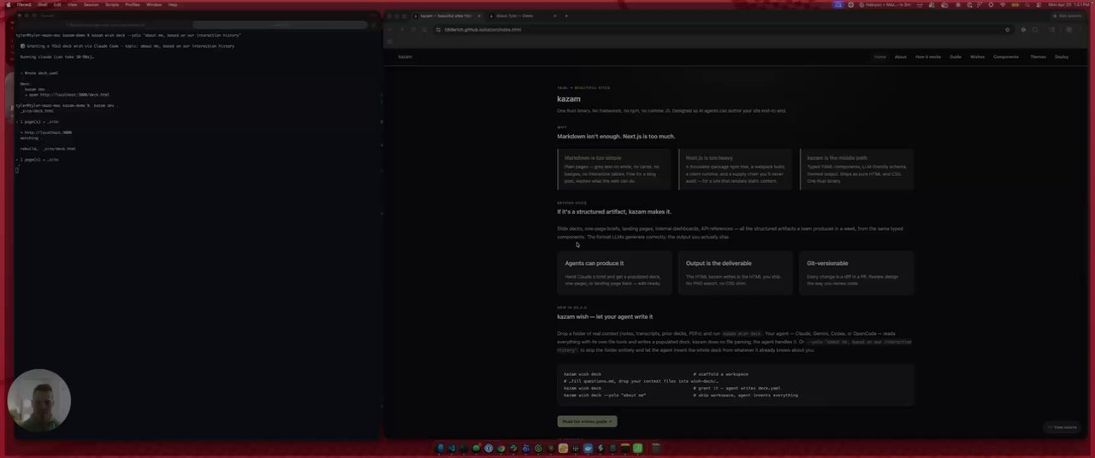Screen dimensions: 1095x458
Task: Open the Themes nav link
Action: (1038, 56)
